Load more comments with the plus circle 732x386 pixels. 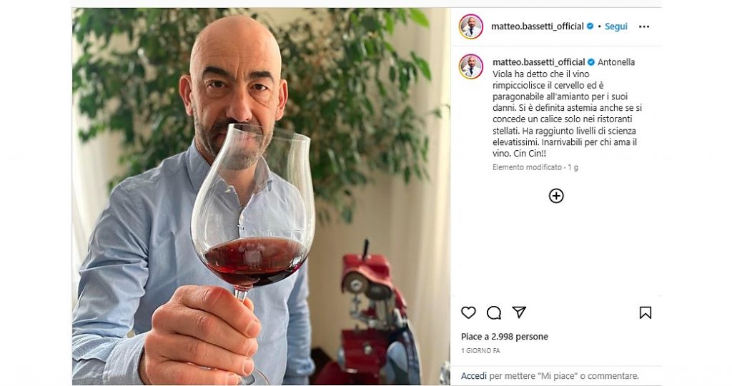(x=556, y=196)
